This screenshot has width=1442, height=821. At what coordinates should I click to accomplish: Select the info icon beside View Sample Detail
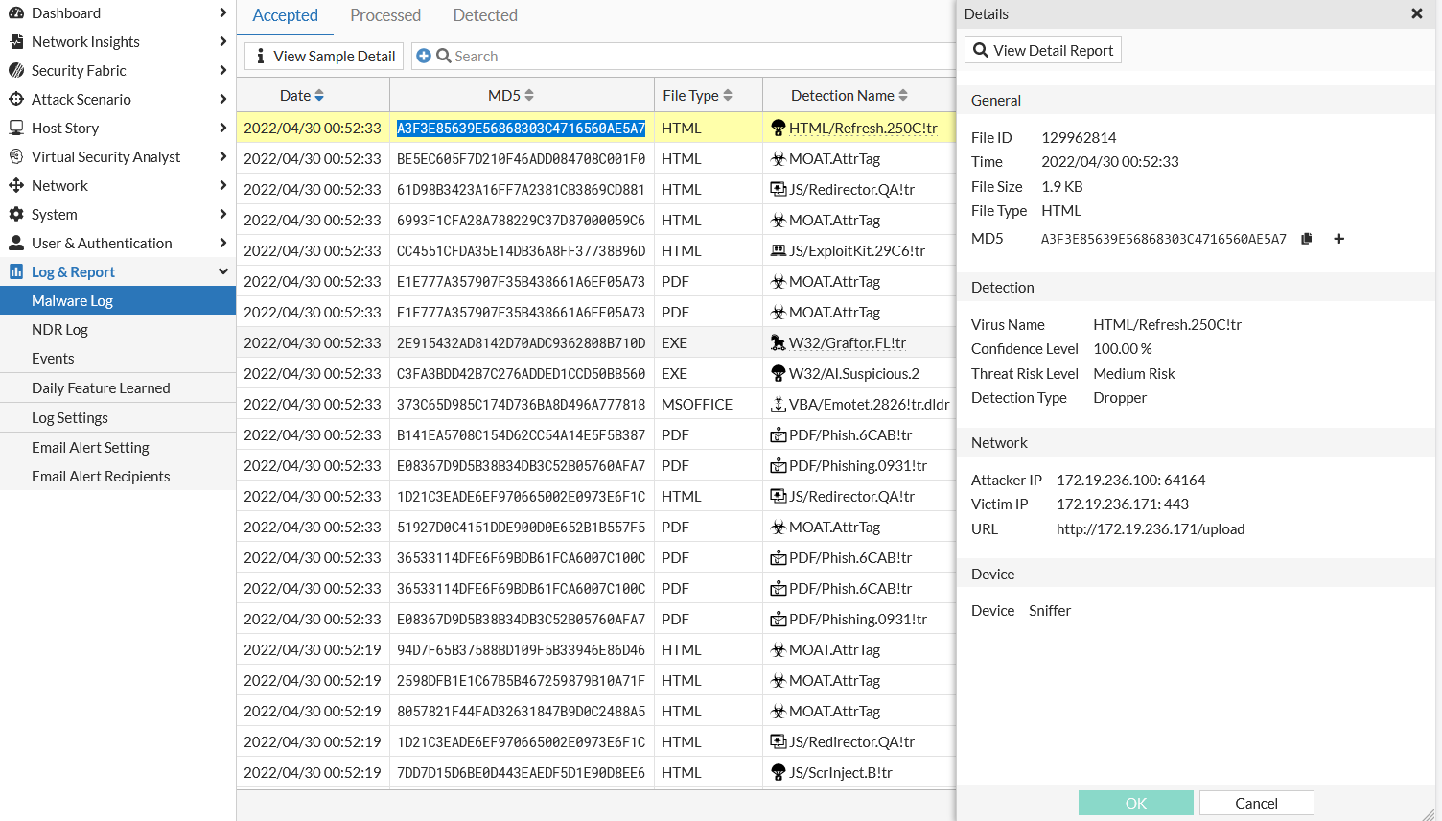point(260,56)
